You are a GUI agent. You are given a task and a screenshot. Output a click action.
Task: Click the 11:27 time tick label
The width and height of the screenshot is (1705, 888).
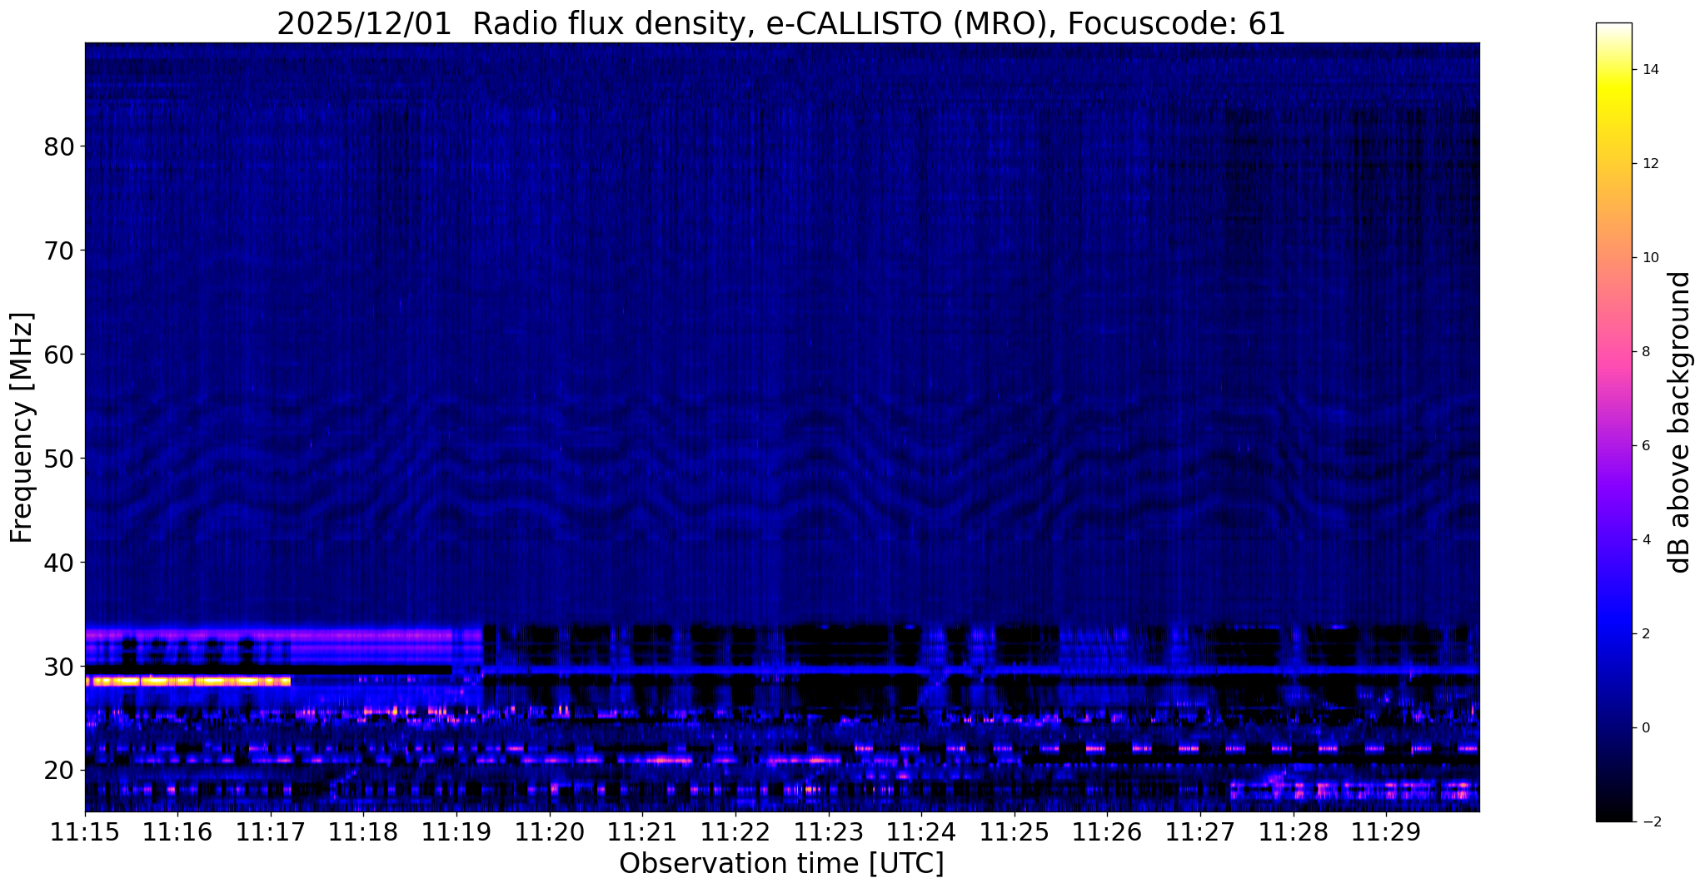pyautogui.click(x=1199, y=831)
